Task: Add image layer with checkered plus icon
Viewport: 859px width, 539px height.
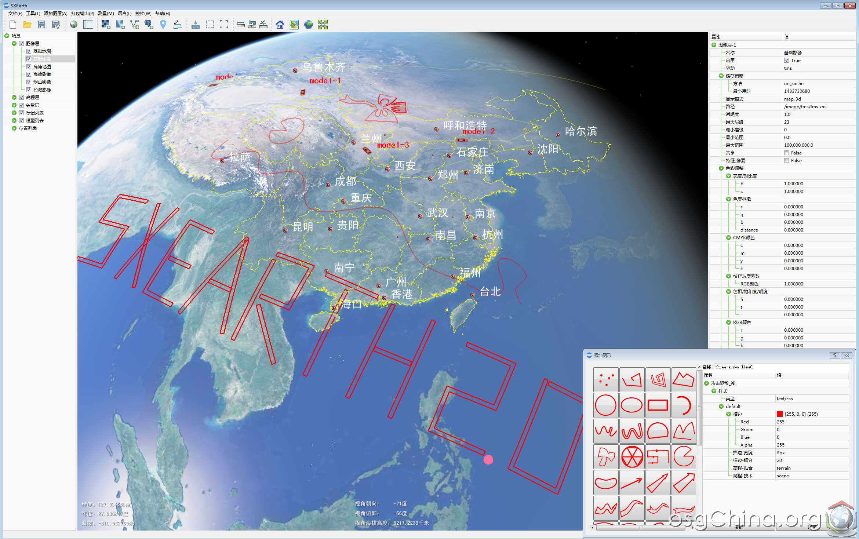Action: tap(106, 25)
